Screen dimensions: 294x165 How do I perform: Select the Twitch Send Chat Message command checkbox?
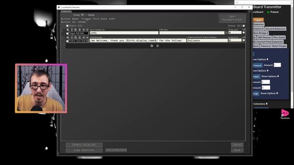pyautogui.click(x=67, y=41)
